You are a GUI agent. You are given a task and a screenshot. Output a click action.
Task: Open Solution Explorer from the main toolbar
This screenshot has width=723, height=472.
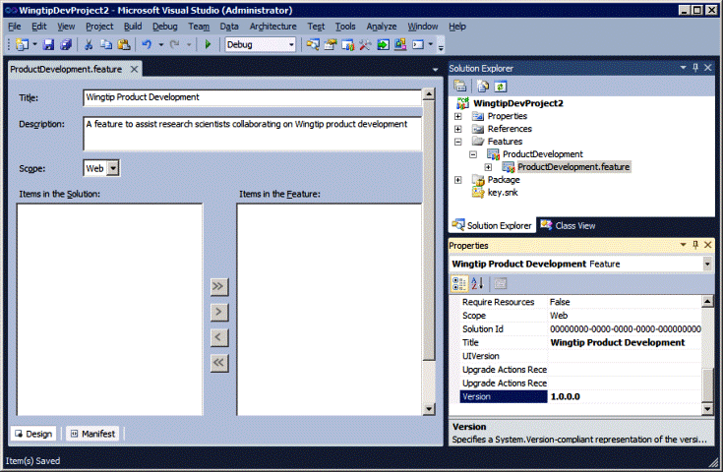313,44
